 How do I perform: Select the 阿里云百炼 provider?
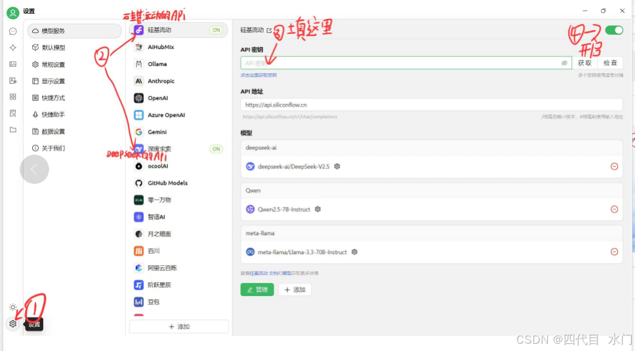coord(178,268)
